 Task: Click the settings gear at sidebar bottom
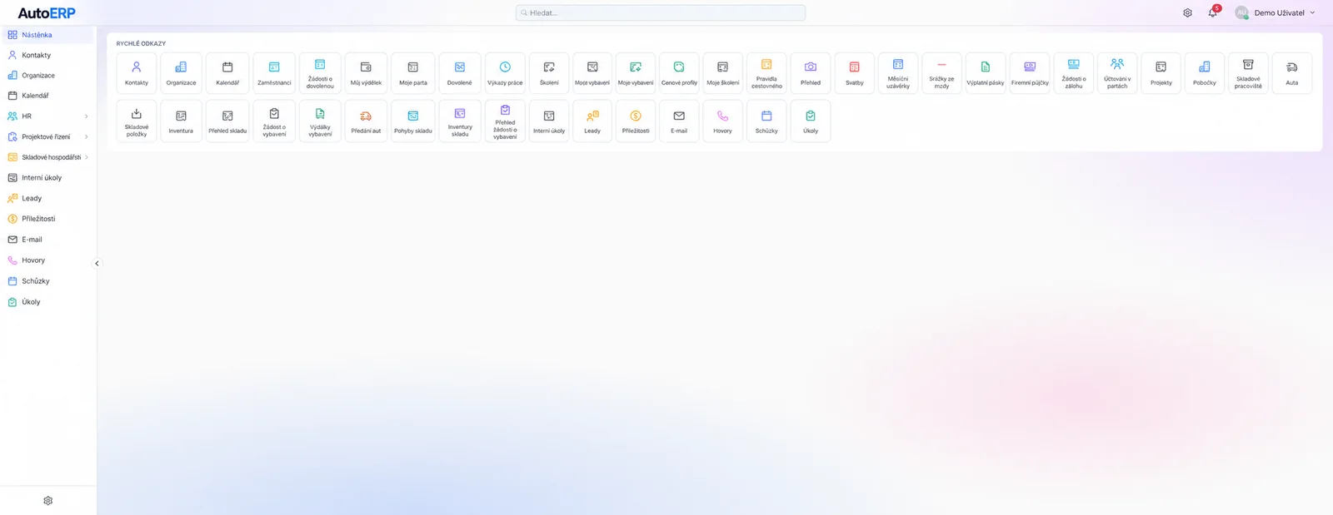coord(48,501)
